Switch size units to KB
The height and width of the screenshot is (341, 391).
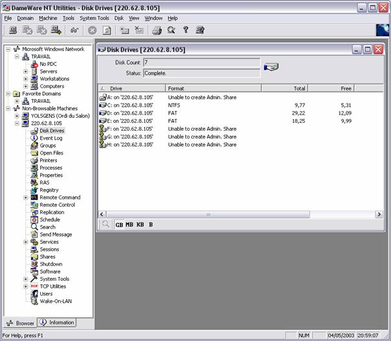point(140,225)
